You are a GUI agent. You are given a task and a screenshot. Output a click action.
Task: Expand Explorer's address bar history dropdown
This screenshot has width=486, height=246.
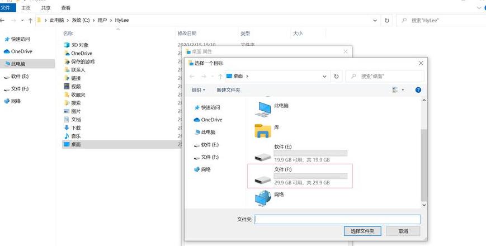tap(375, 21)
